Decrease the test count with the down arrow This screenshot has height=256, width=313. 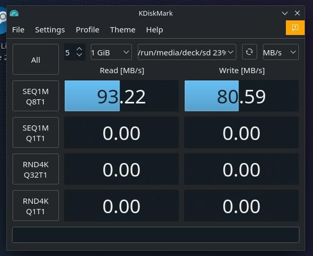pyautogui.click(x=79, y=55)
